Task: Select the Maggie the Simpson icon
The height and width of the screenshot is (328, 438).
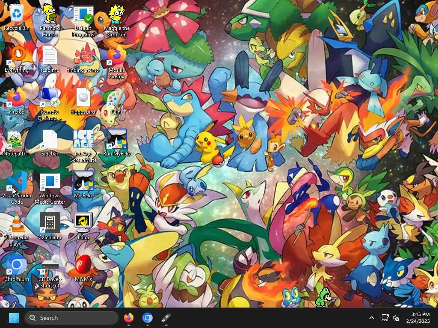Action: tap(117, 21)
